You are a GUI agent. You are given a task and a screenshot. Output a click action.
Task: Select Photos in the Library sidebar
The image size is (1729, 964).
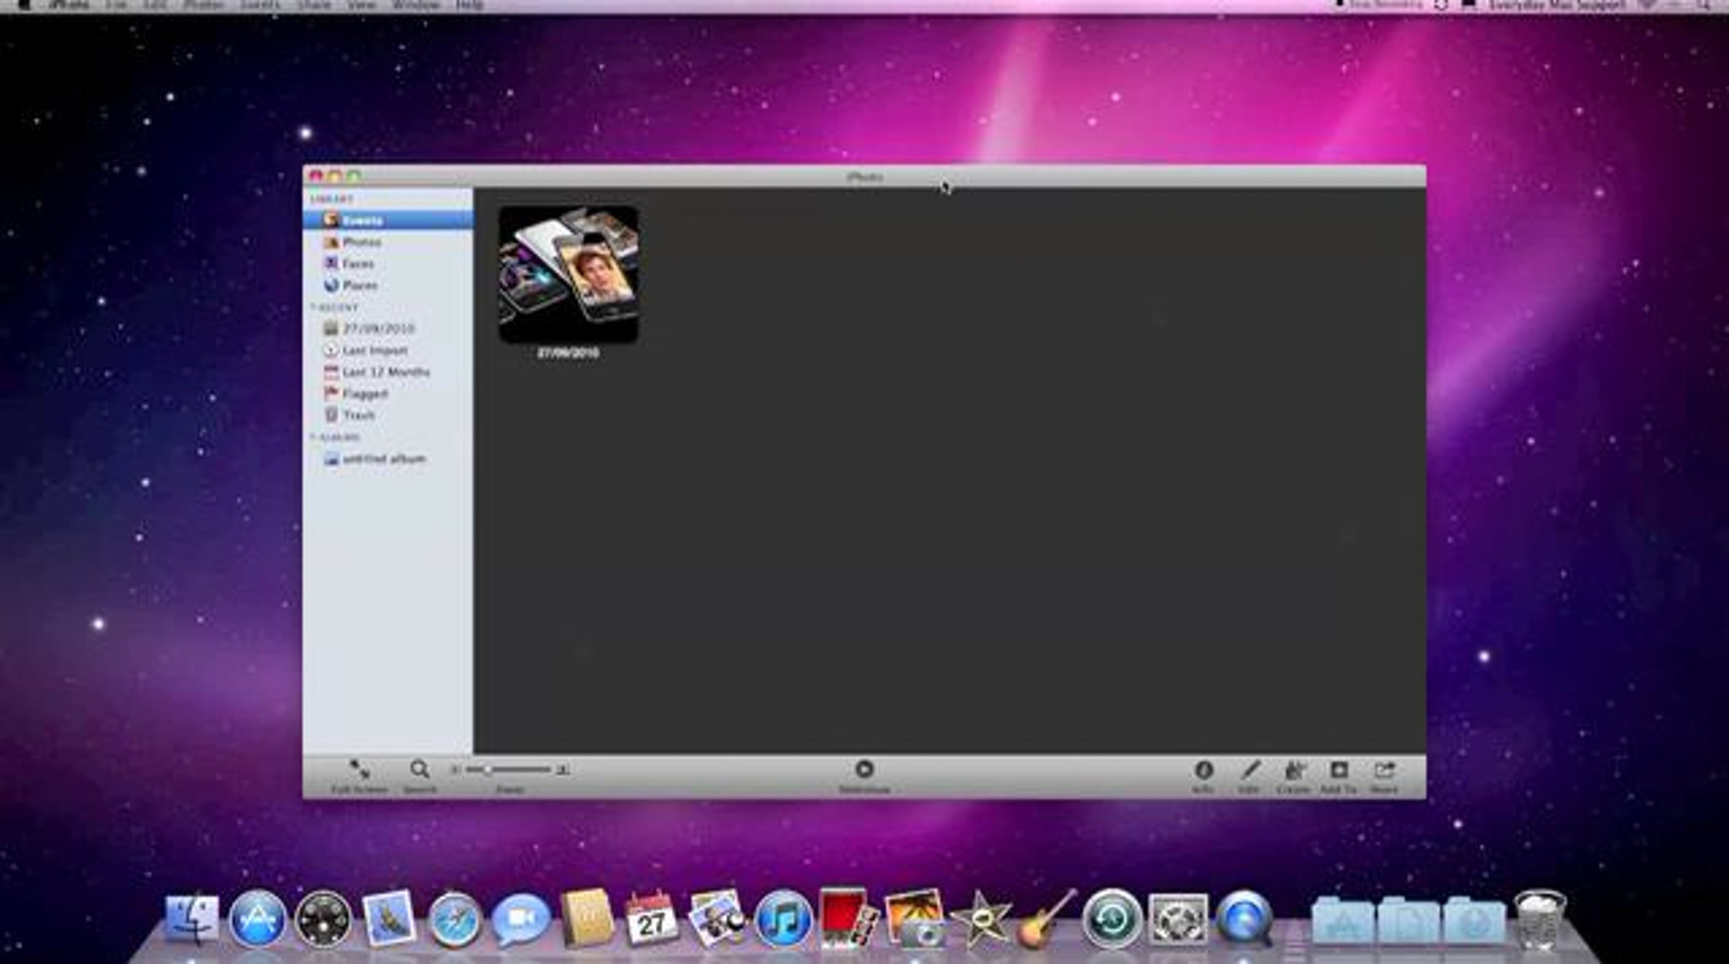(x=361, y=242)
